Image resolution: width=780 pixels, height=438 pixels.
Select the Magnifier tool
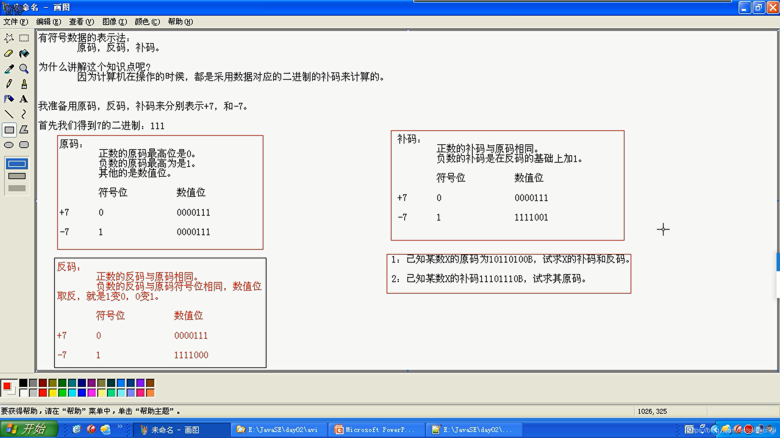pos(24,69)
